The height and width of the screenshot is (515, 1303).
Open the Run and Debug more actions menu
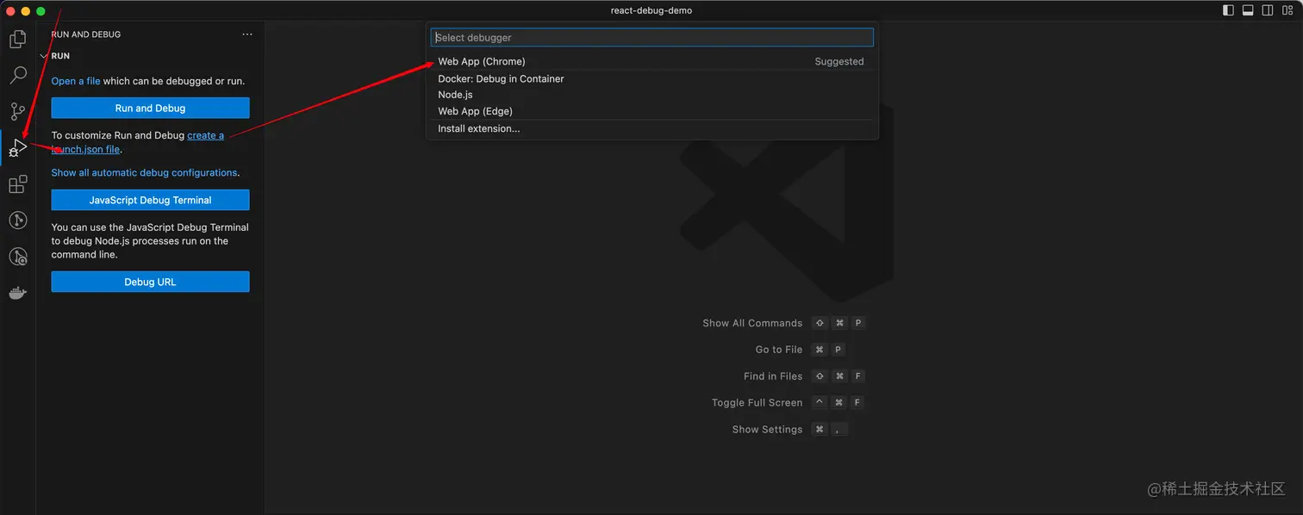(x=247, y=34)
